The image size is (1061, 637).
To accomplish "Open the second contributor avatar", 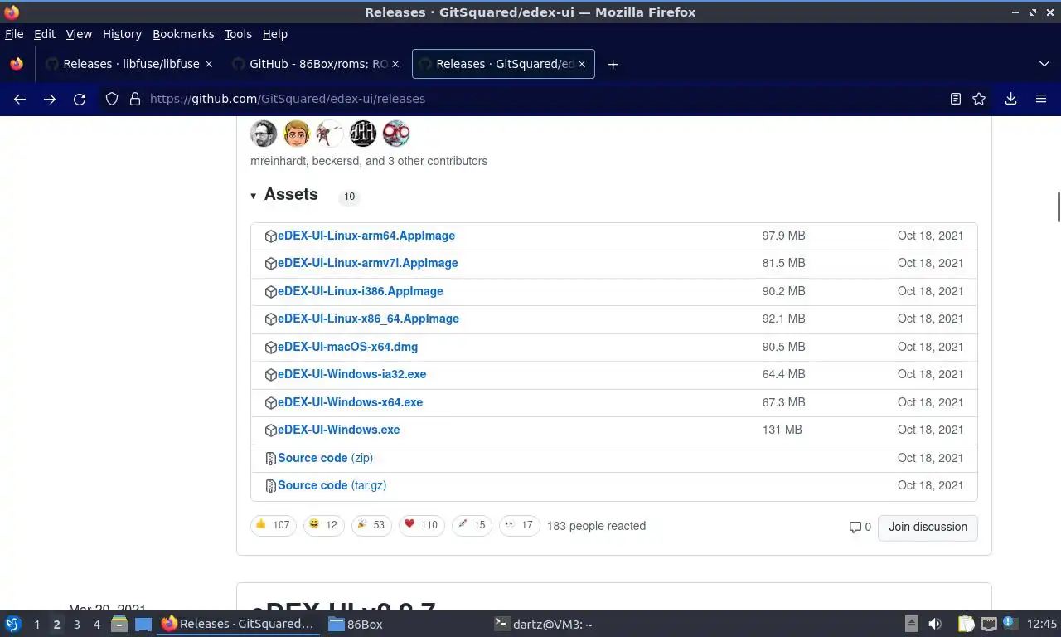I will click(x=297, y=133).
